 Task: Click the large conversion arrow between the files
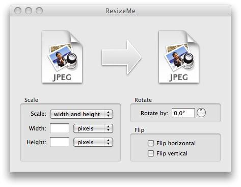[x=122, y=57]
